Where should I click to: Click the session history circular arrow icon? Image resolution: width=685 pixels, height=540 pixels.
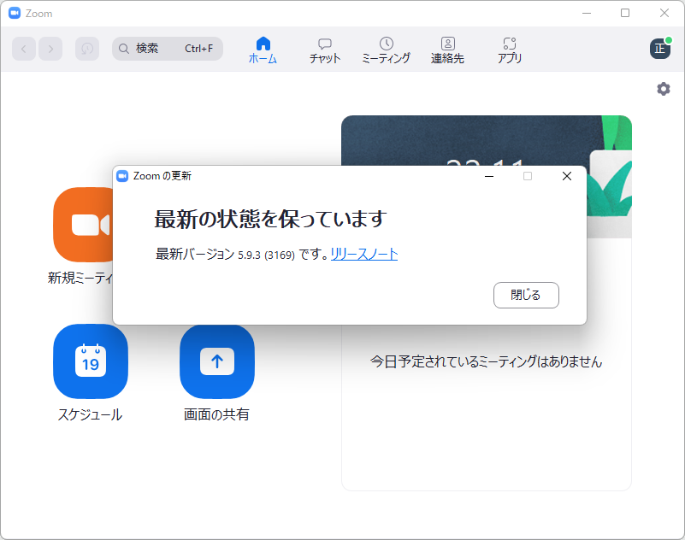click(x=86, y=49)
